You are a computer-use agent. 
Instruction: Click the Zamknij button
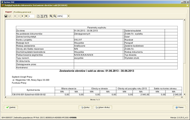point(11,107)
